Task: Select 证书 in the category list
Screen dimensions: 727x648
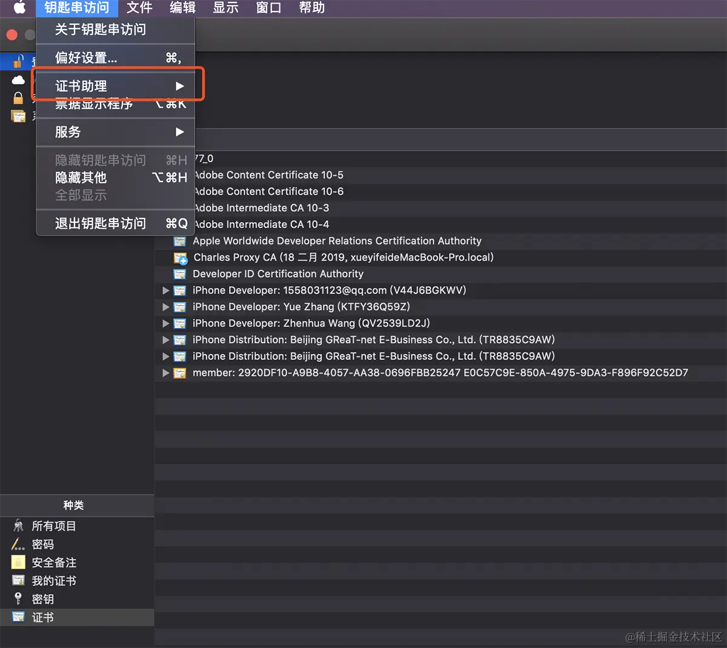Action: pyautogui.click(x=77, y=617)
